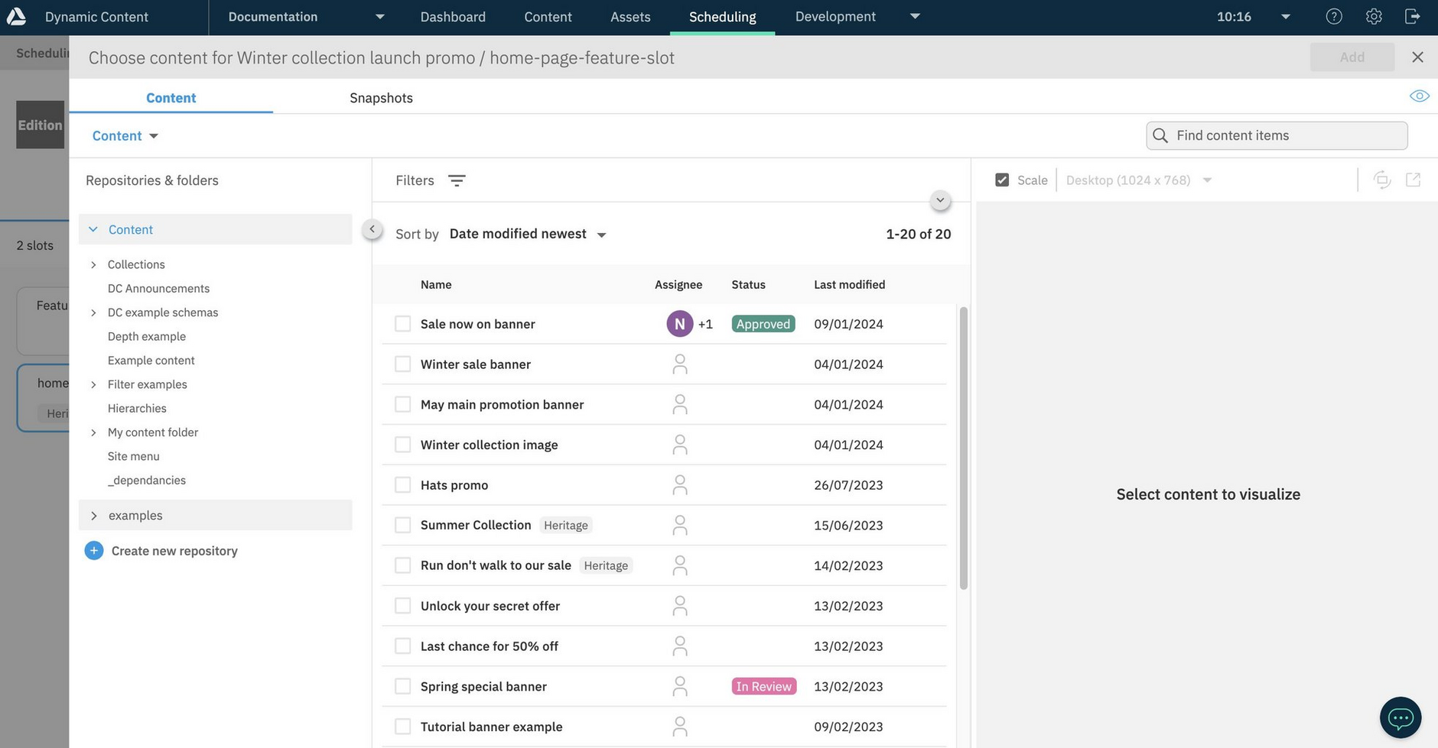Click the Add button
Screen dimensions: 1438x748
[x=1352, y=57]
